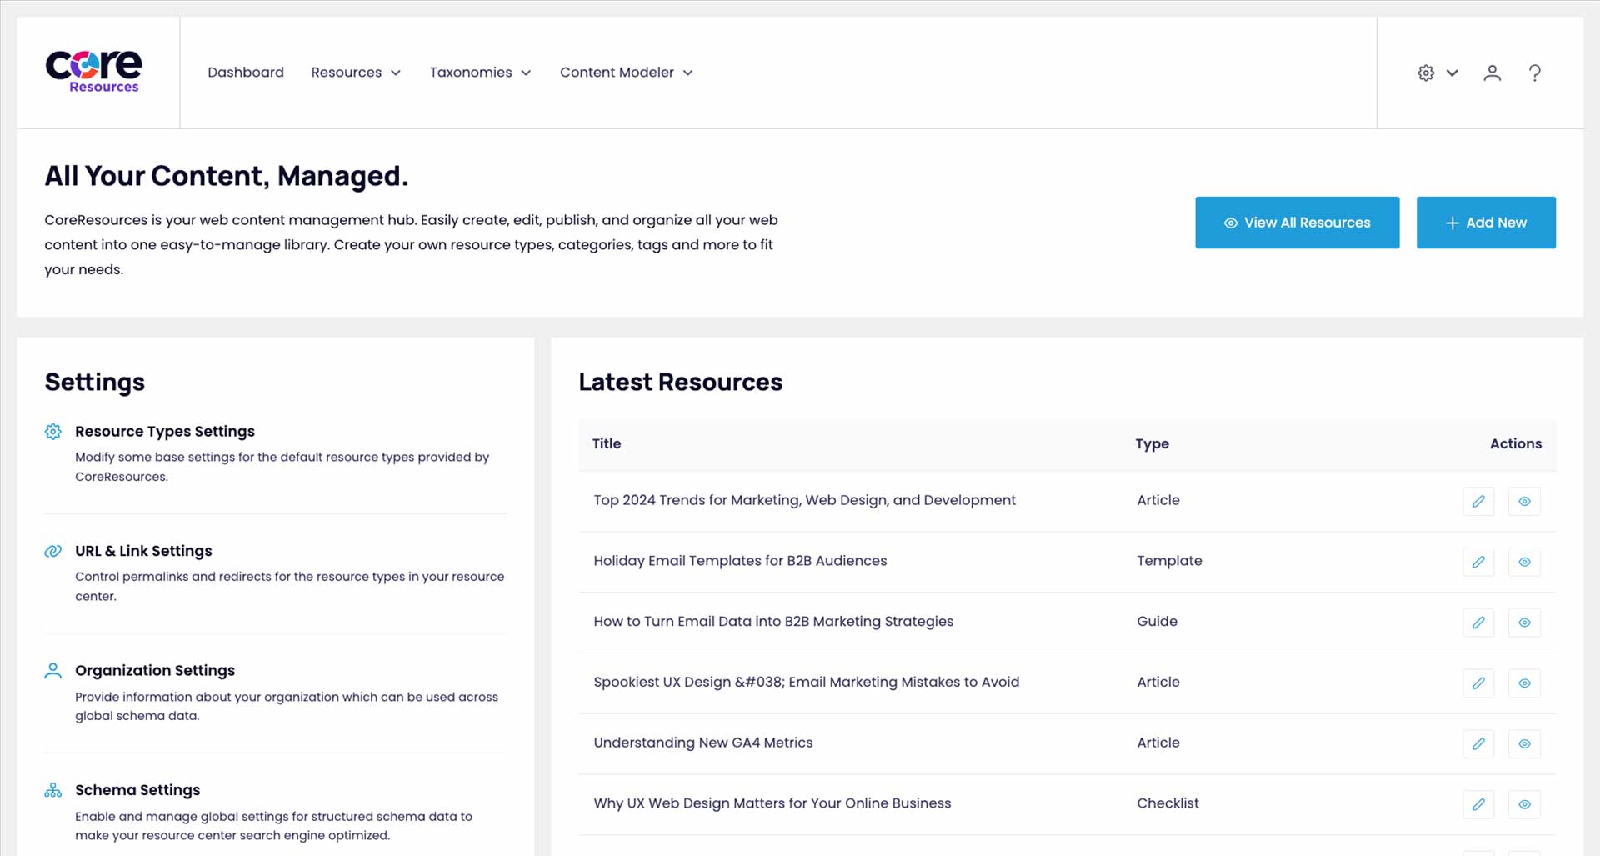Click title 'Holiday Email Templates for B2B Audiences'
Viewport: 1600px width, 856px height.
tap(740, 561)
